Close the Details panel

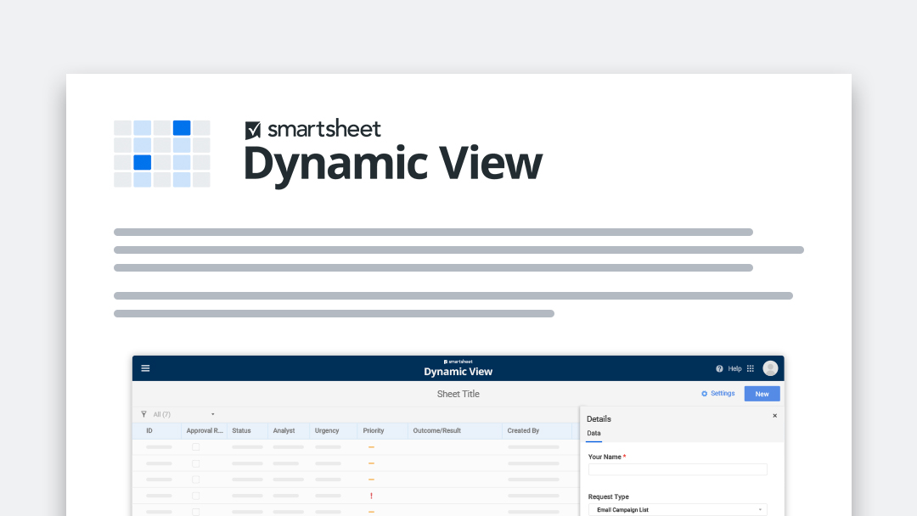tap(774, 416)
